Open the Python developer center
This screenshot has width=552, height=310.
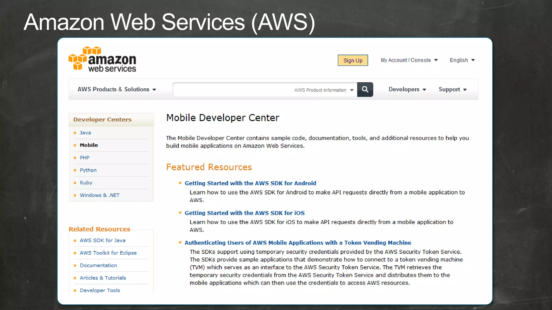coord(88,170)
